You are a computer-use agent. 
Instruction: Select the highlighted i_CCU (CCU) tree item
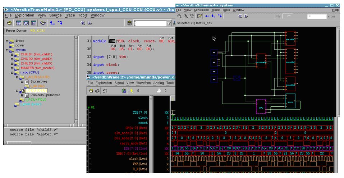point(36,90)
